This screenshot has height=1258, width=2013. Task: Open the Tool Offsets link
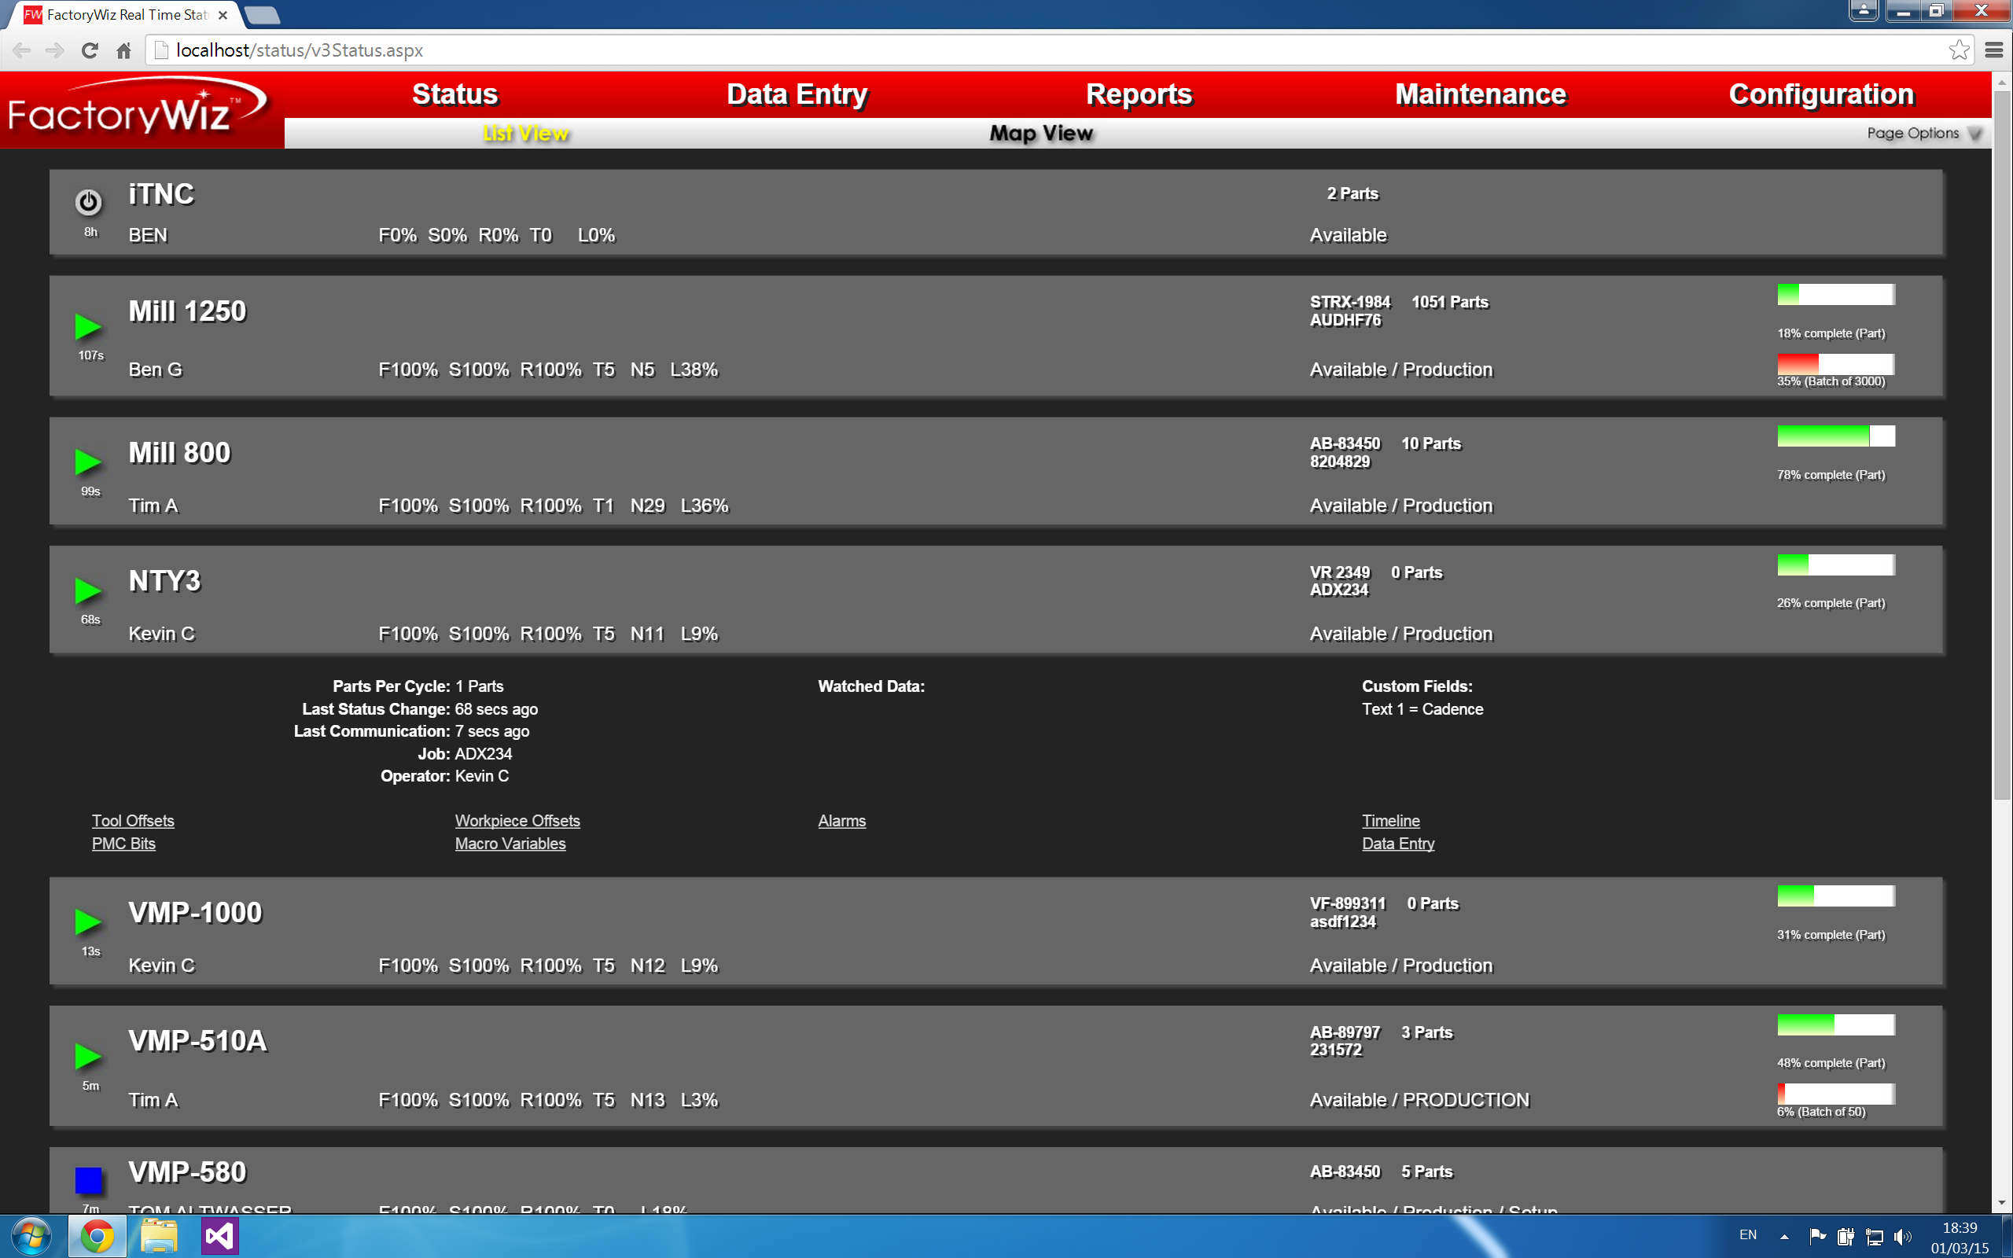pos(133,821)
